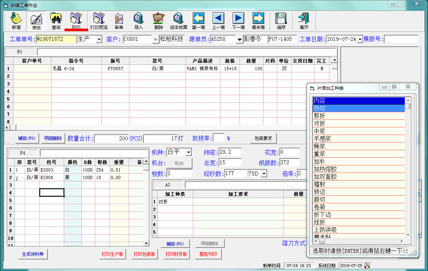Click the 梭数 2 field
The height and width of the screenshot is (271, 428).
coord(179,173)
